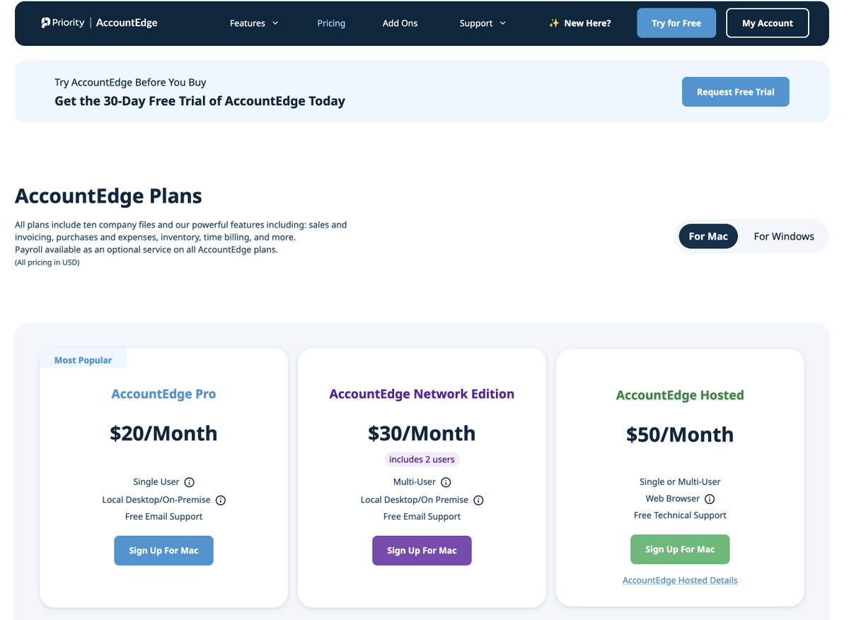Click the Try for Free button
The height and width of the screenshot is (620, 849).
click(676, 23)
